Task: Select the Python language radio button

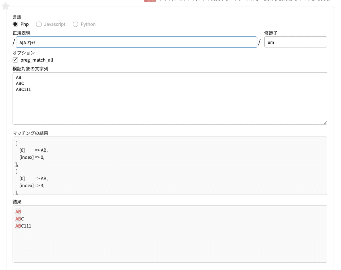Action: pos(75,24)
